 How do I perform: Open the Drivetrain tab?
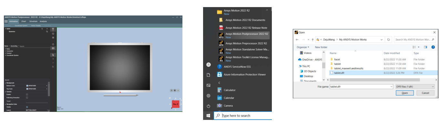33,21
